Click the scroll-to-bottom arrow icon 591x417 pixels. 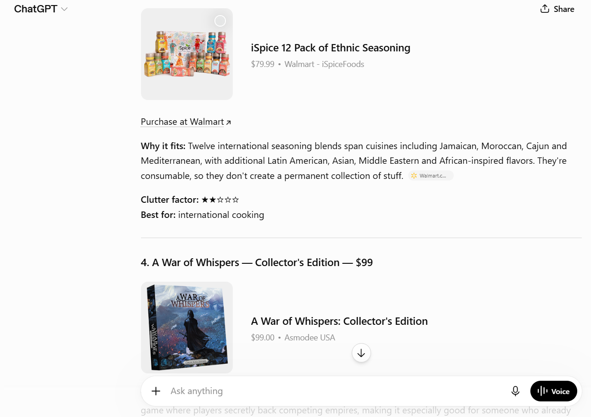(x=361, y=353)
